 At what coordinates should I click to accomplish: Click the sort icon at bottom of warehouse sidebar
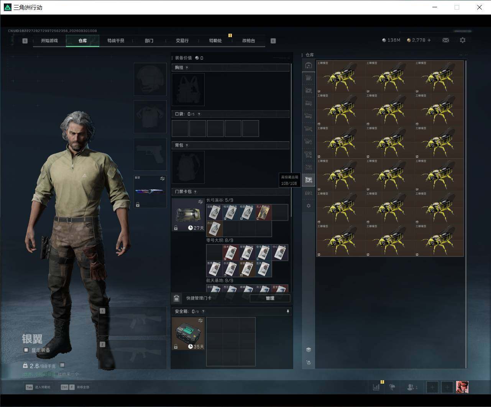pos(309,362)
